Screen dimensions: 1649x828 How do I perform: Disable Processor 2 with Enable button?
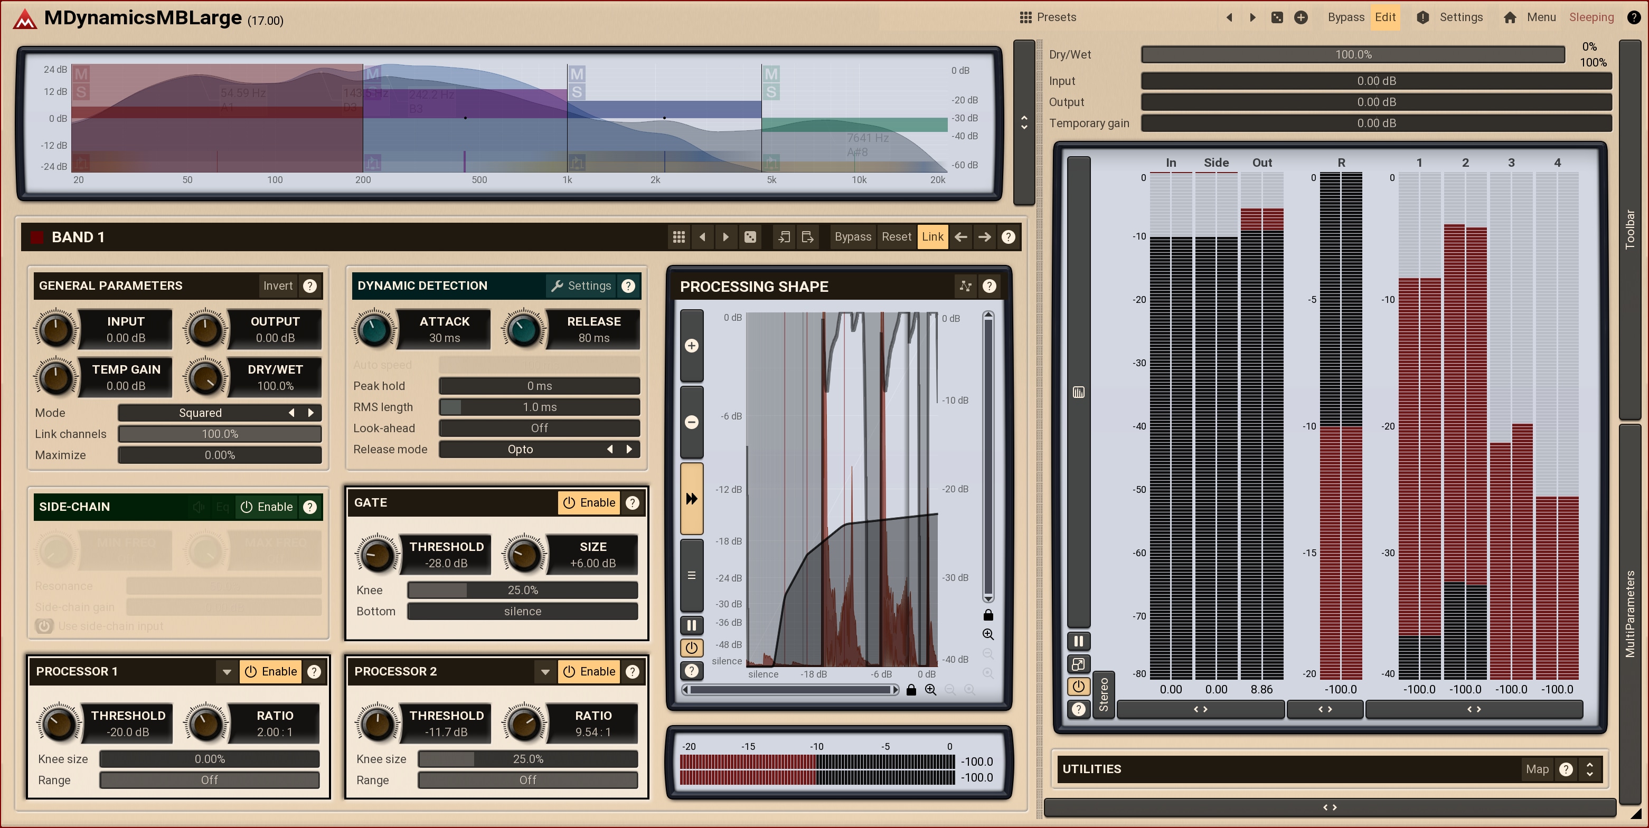[x=590, y=671]
